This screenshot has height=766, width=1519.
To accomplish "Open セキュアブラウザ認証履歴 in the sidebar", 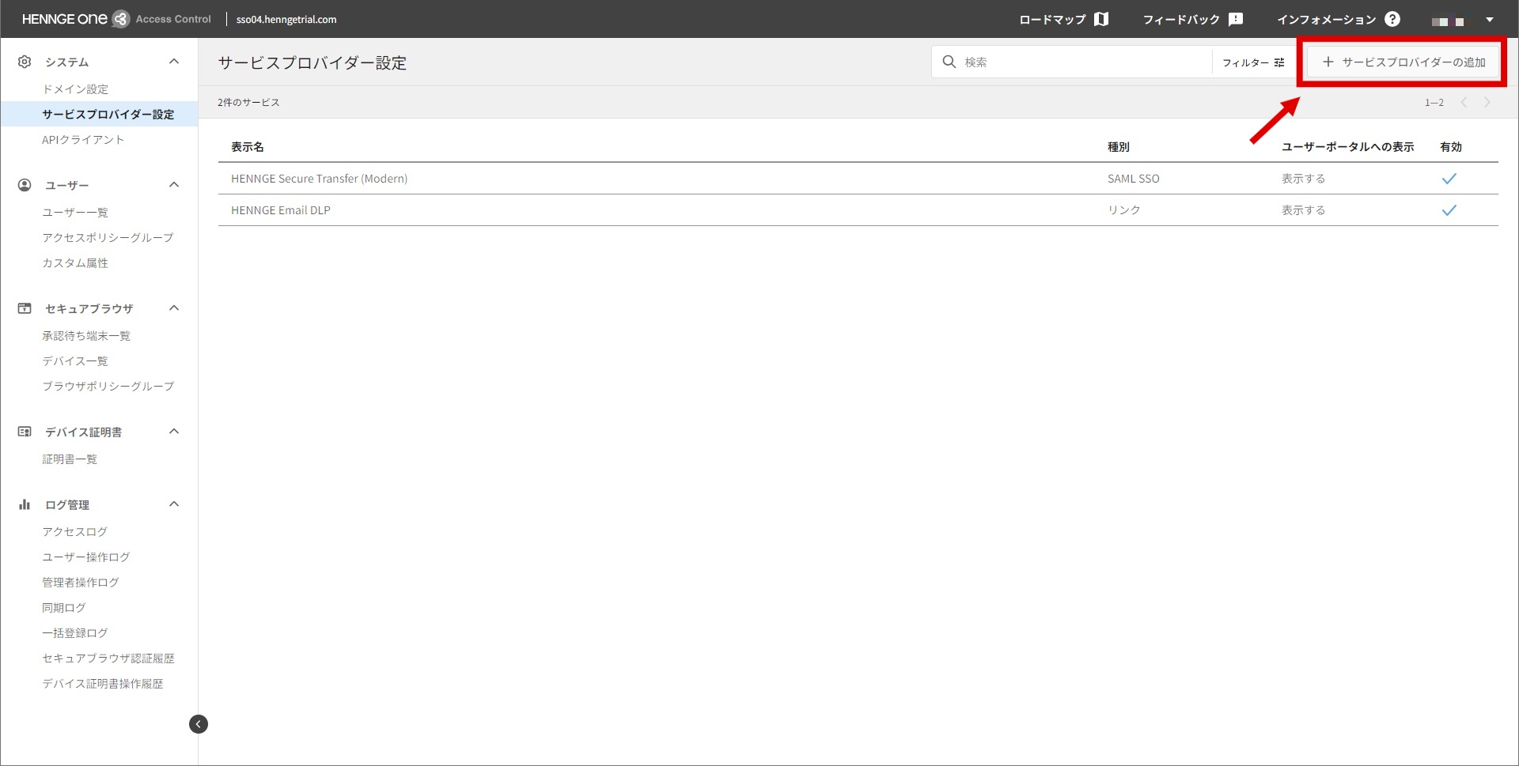I will click(x=108, y=658).
